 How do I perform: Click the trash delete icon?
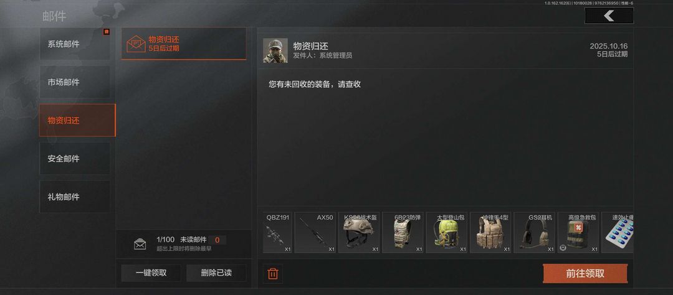coord(272,274)
